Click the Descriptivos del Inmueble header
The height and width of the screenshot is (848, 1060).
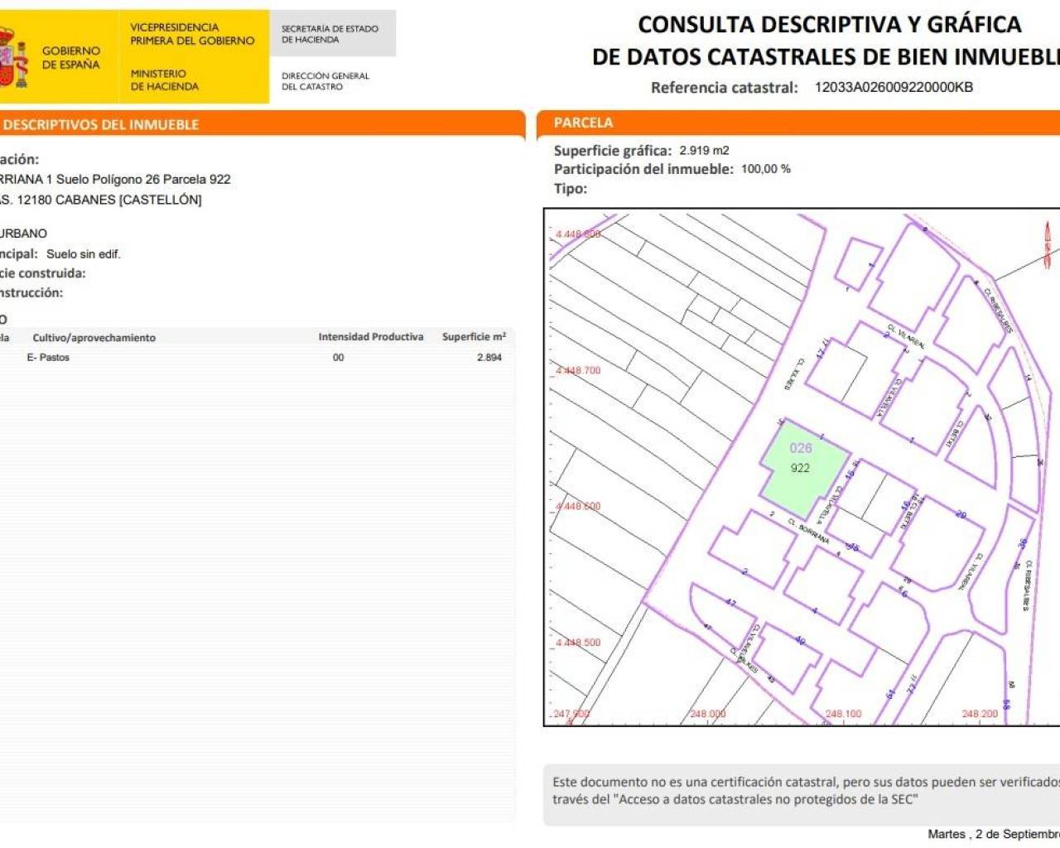click(x=101, y=125)
